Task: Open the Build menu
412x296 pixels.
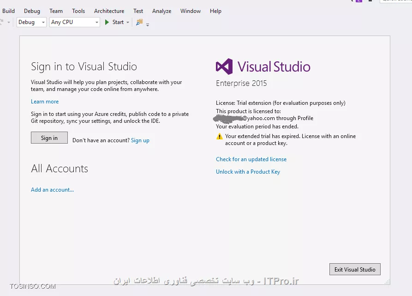Action: 8,11
